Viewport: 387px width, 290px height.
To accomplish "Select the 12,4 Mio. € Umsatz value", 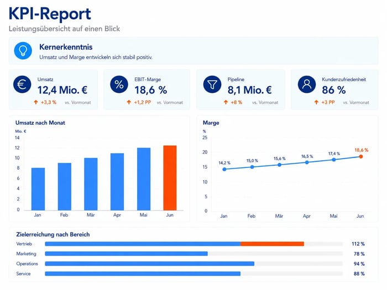I will tap(62, 90).
